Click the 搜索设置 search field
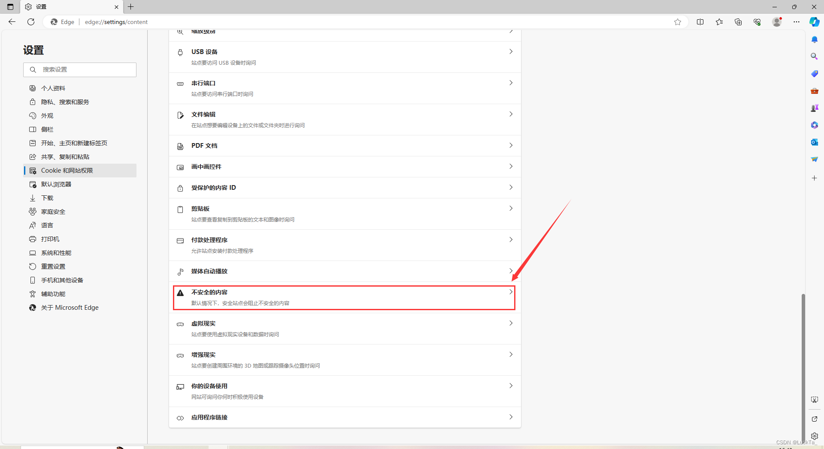This screenshot has height=449, width=824. coord(80,69)
